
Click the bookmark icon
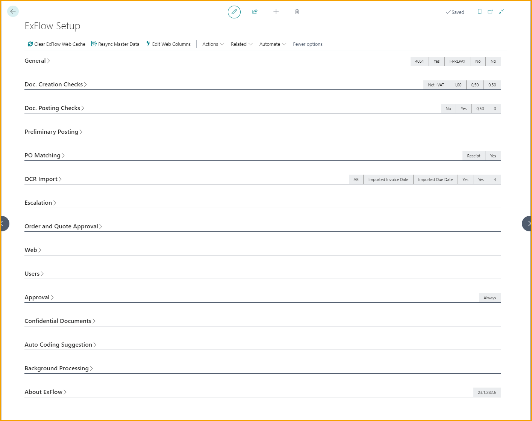(x=479, y=12)
